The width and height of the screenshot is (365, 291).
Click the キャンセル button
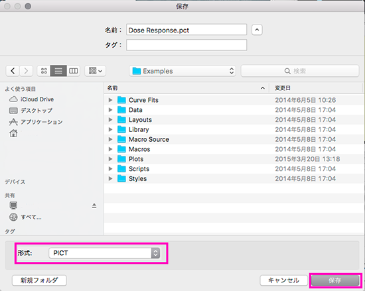point(283,280)
